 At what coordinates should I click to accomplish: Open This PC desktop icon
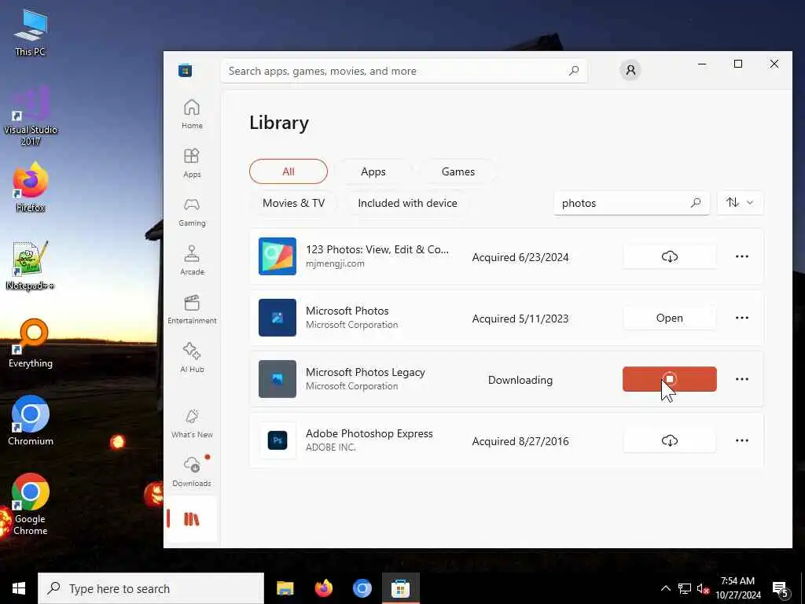click(31, 32)
